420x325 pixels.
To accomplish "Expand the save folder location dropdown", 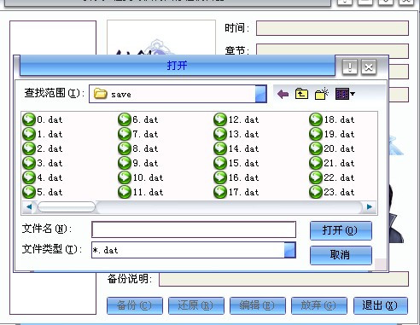I will coord(260,94).
